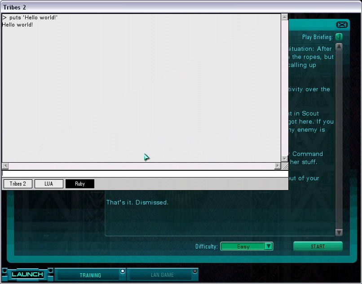Open the LAUNCH menu
362x284 pixels.
click(27, 275)
